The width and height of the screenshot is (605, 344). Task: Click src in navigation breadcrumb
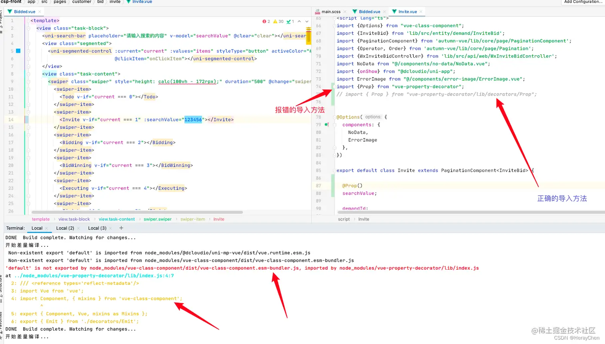click(x=44, y=2)
